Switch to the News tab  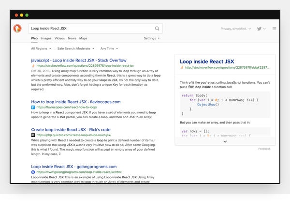72,38
